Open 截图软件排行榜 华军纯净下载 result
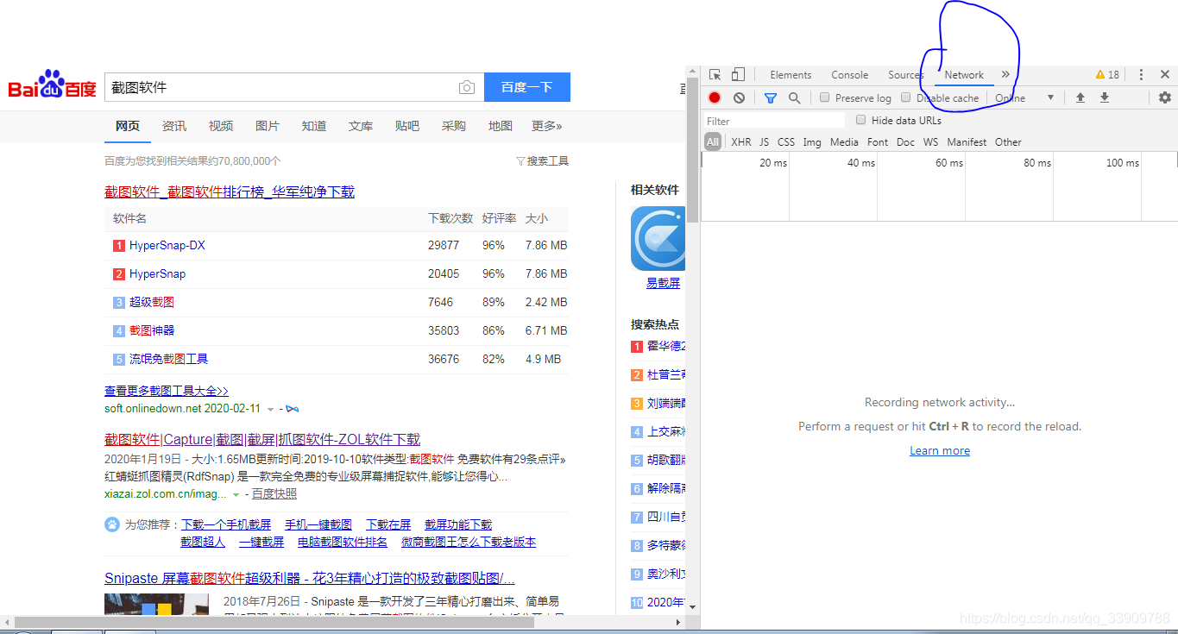Image resolution: width=1178 pixels, height=634 pixels. (x=230, y=191)
